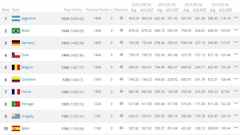The width and height of the screenshot is (240, 135).
Task: Click the Colombia flag icon
Action: click(x=16, y=79)
